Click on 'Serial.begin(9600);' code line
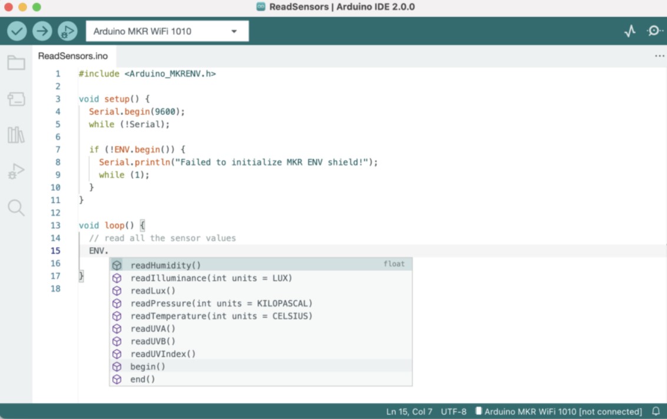667x419 pixels. (137, 111)
